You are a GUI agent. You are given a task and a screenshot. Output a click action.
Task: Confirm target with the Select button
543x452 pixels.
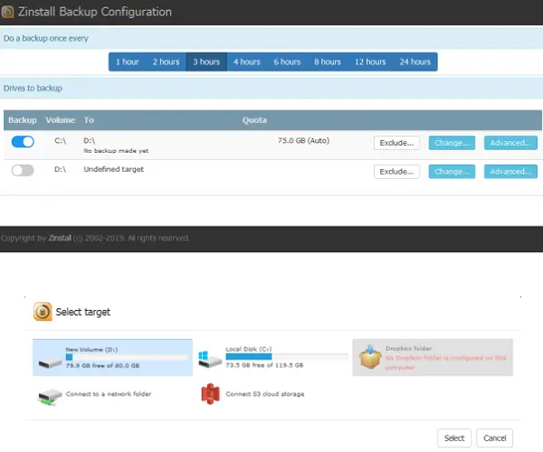pos(454,438)
